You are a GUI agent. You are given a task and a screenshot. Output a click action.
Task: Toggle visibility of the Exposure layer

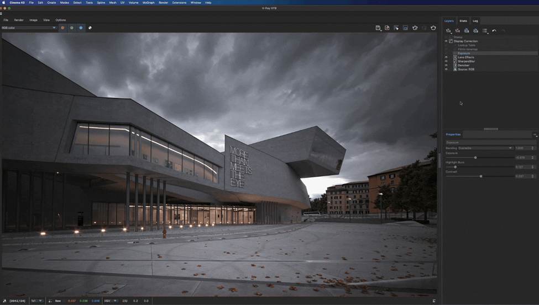tap(446, 53)
